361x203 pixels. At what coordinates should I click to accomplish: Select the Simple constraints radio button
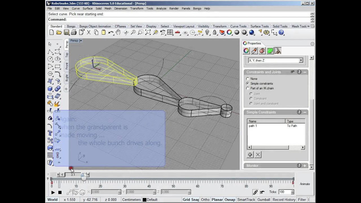coord(248,83)
